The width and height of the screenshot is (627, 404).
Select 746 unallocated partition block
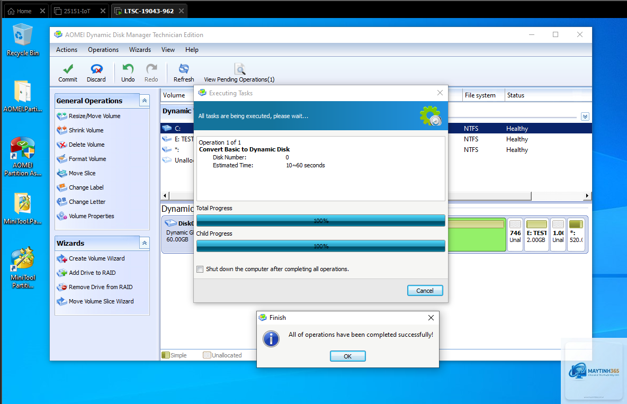tap(515, 235)
